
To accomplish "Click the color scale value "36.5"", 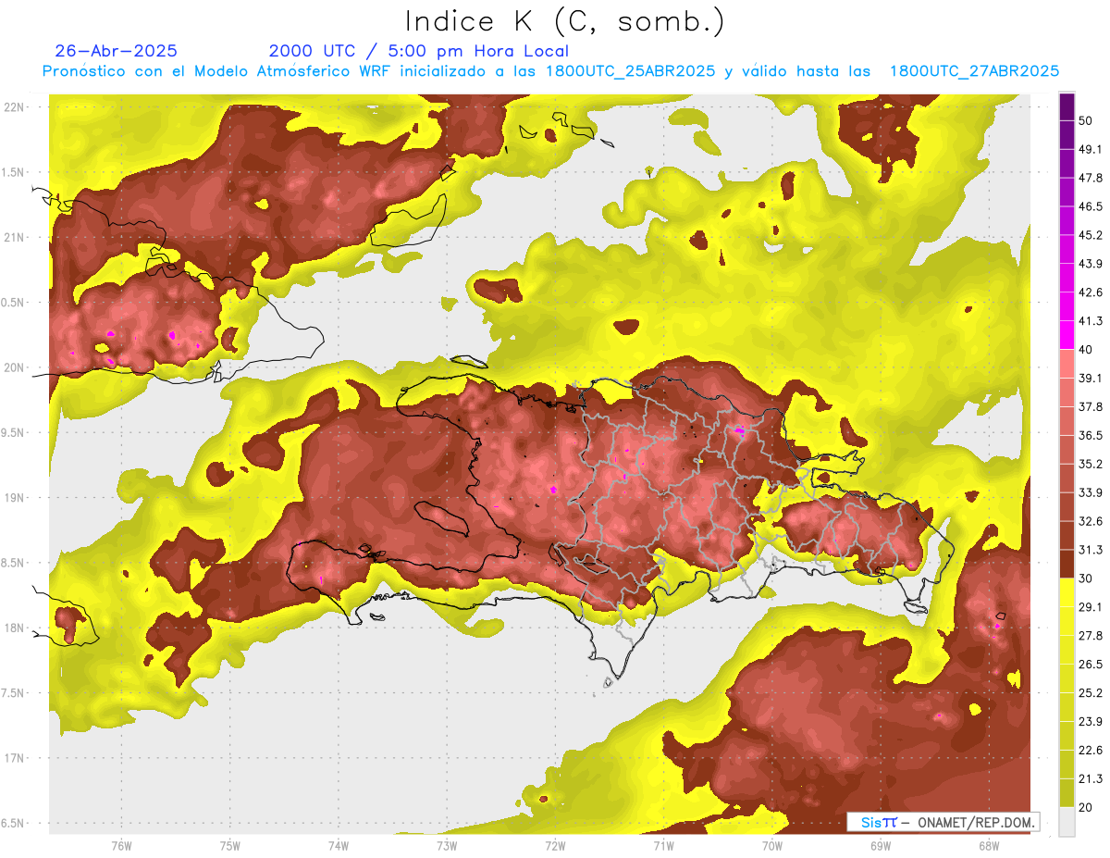I will coord(1091,435).
